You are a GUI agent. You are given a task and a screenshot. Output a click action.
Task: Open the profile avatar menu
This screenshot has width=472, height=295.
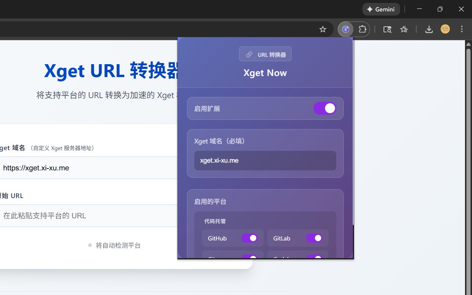click(x=445, y=29)
